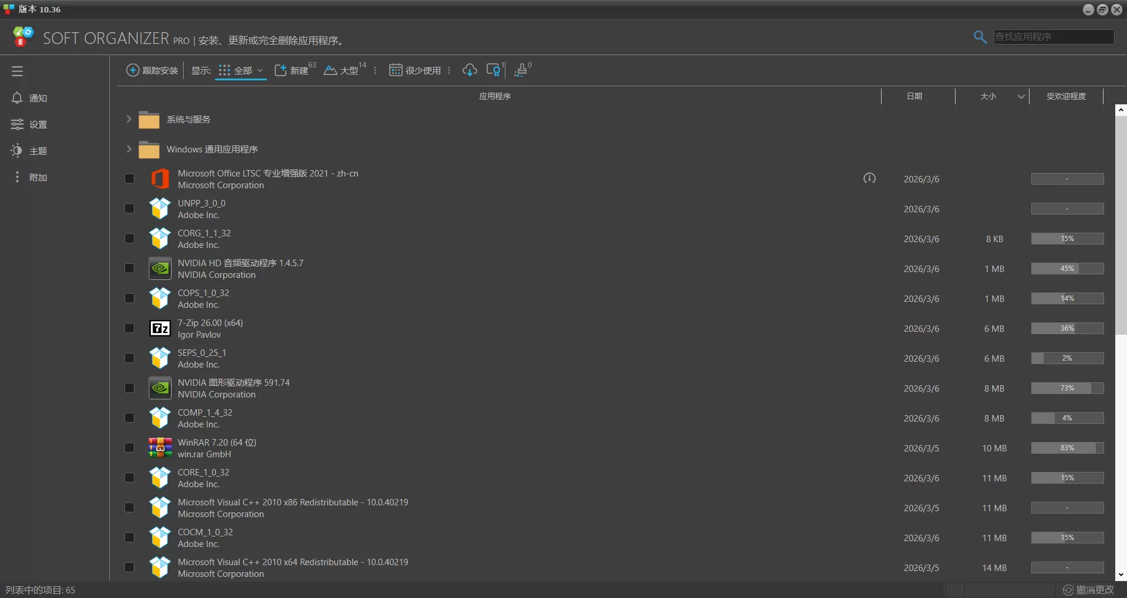The image size is (1127, 598).
Task: Tick the WinRAR 7.20 checkbox
Action: point(130,448)
